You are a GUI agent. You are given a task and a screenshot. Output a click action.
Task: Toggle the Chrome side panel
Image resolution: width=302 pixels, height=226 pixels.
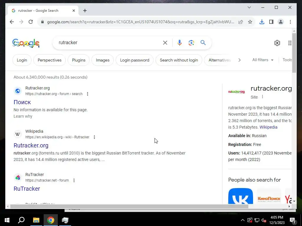[271, 22]
